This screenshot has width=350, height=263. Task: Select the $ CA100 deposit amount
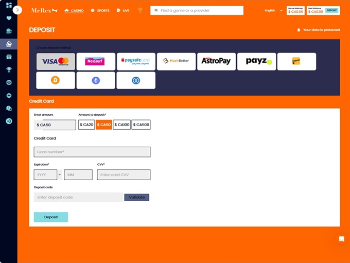(122, 125)
